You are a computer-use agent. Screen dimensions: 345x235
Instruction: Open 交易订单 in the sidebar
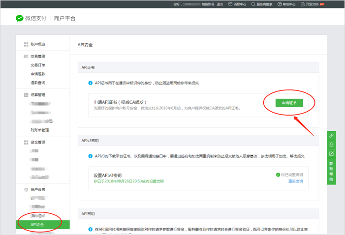click(38, 65)
